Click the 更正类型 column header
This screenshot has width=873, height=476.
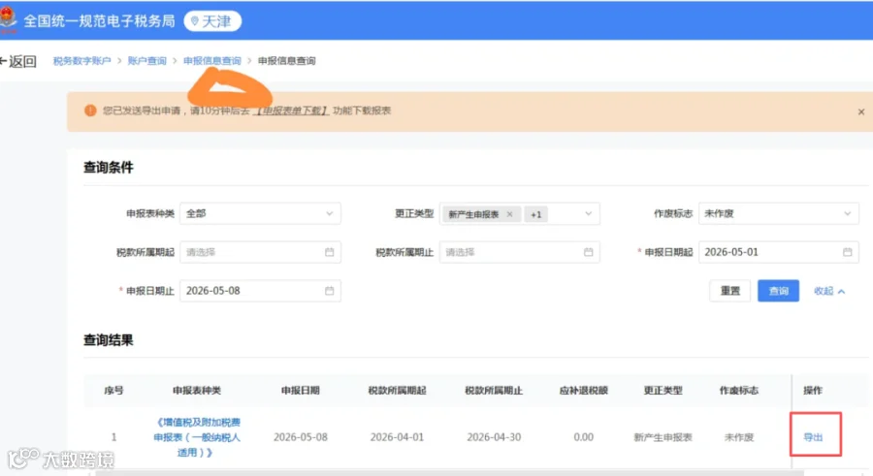coord(663,391)
